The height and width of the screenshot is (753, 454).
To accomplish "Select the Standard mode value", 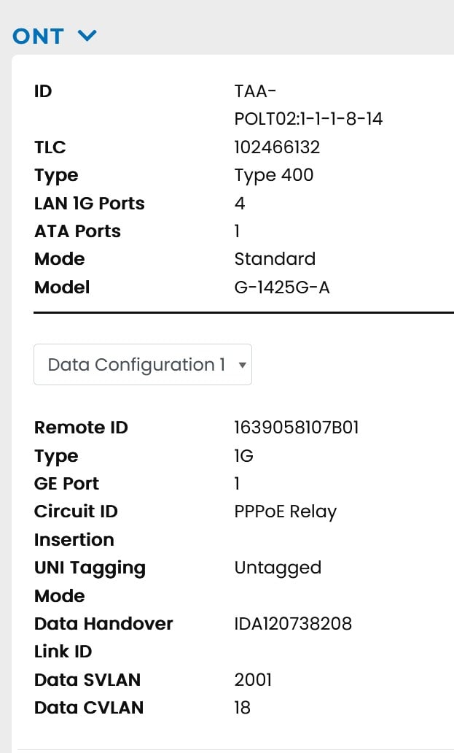I will tap(275, 259).
